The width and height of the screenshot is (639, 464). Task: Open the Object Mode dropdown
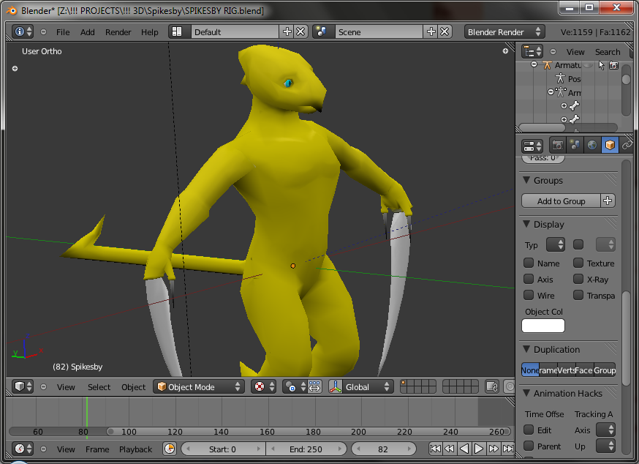198,387
